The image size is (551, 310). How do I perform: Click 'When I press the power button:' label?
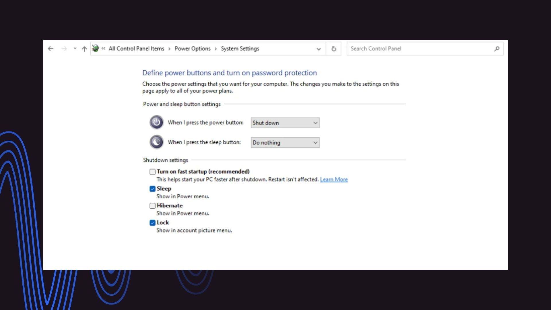(x=205, y=123)
